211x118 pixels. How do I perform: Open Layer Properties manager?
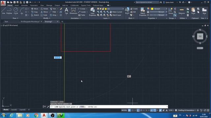coord(92,12)
